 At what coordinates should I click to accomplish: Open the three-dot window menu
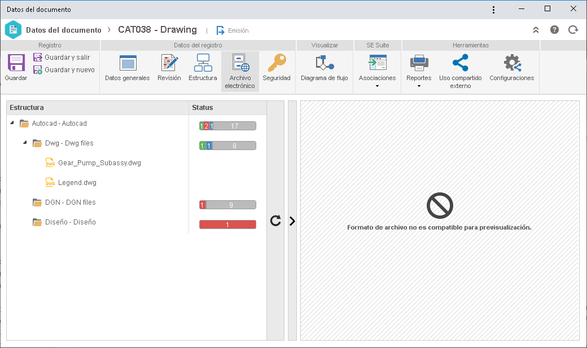click(493, 10)
